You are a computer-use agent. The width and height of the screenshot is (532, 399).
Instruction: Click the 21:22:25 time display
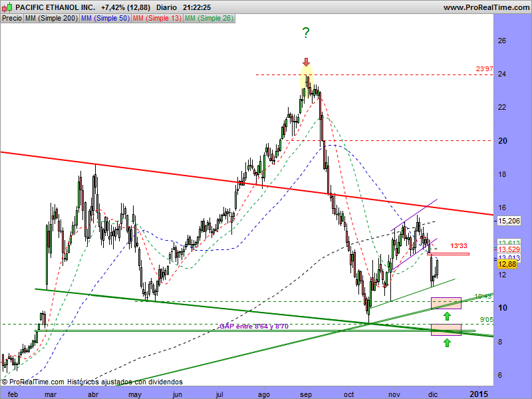pos(197,7)
